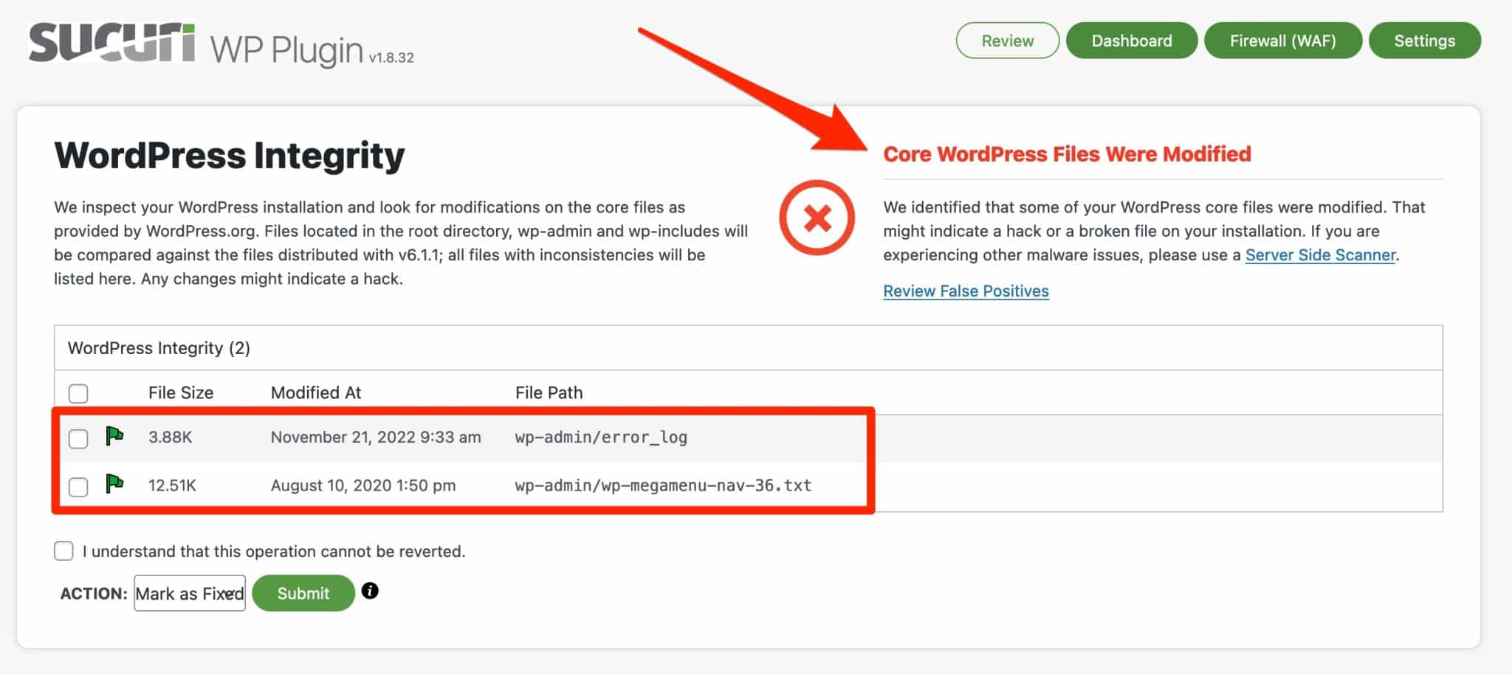The height and width of the screenshot is (675, 1512).
Task: Click the 'WordPress Integrity' main heading
Action: (x=230, y=155)
